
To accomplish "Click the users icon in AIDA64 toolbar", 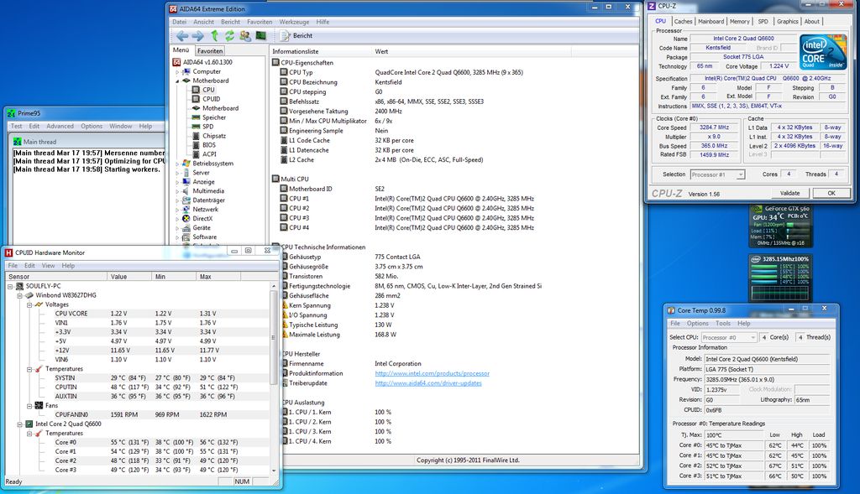I will (245, 35).
